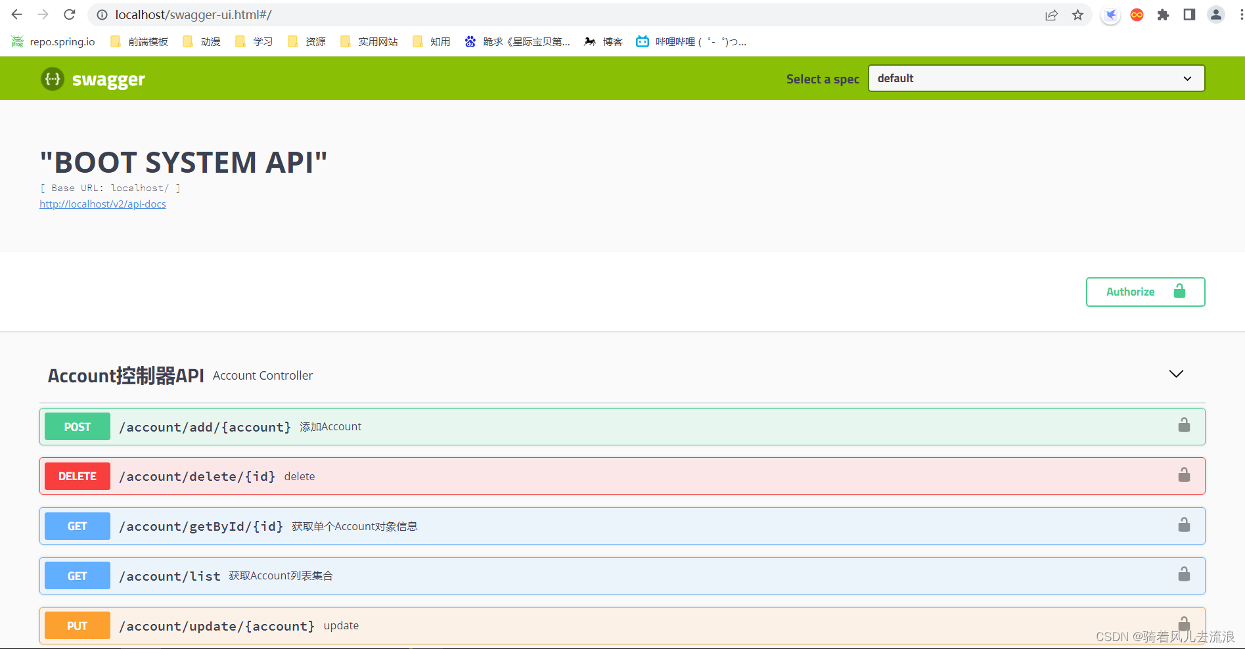Click the browser back arrow
The width and height of the screenshot is (1245, 649).
click(16, 14)
